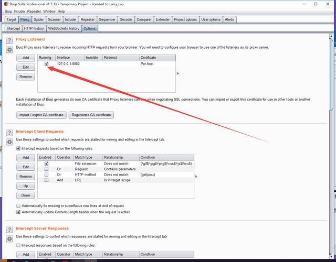
Task: Open settings gear for Proxy Listeners
Action: coord(9,50)
